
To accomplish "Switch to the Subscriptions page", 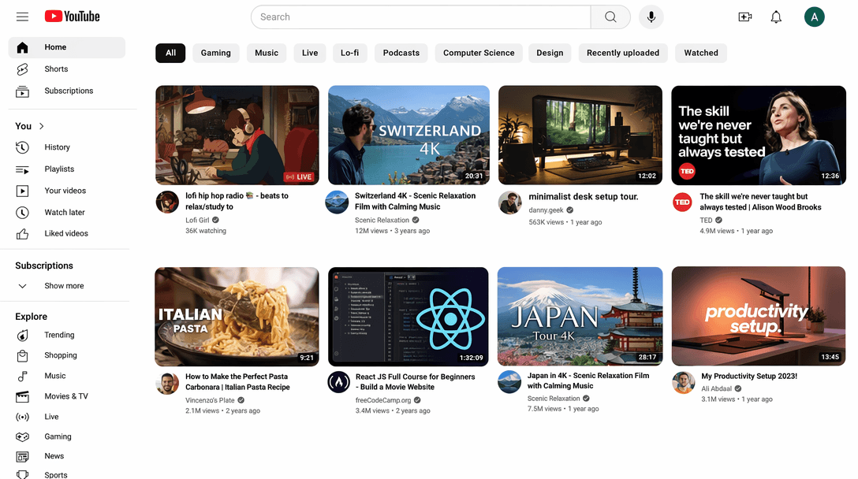I will coord(69,91).
